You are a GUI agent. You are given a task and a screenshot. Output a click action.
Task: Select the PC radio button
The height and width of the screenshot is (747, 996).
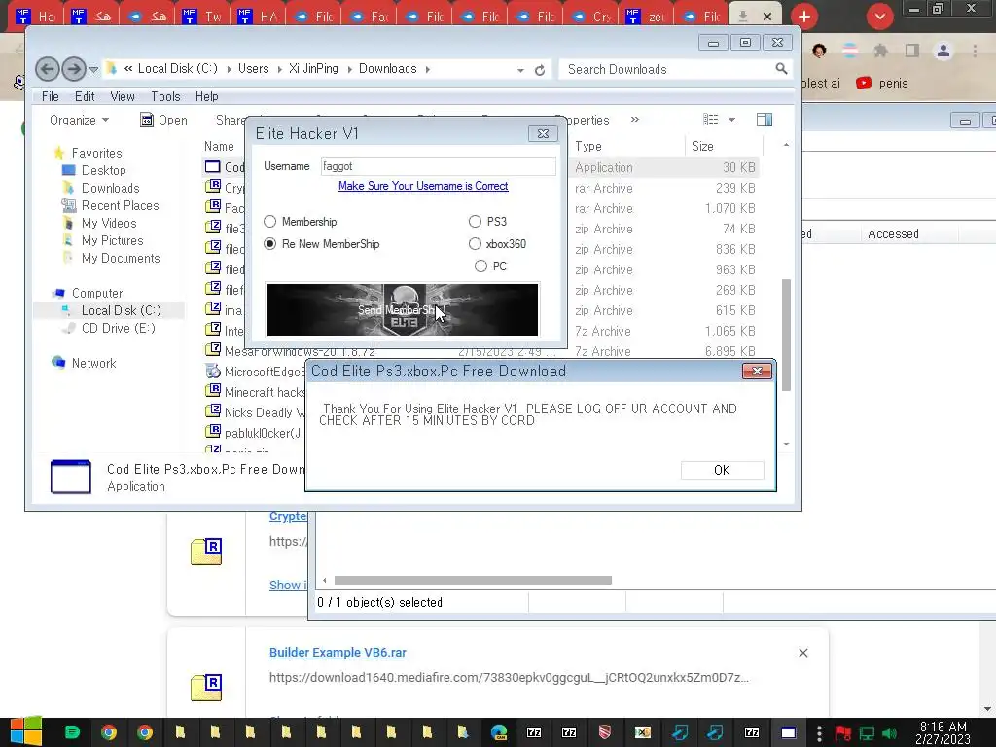coord(480,266)
